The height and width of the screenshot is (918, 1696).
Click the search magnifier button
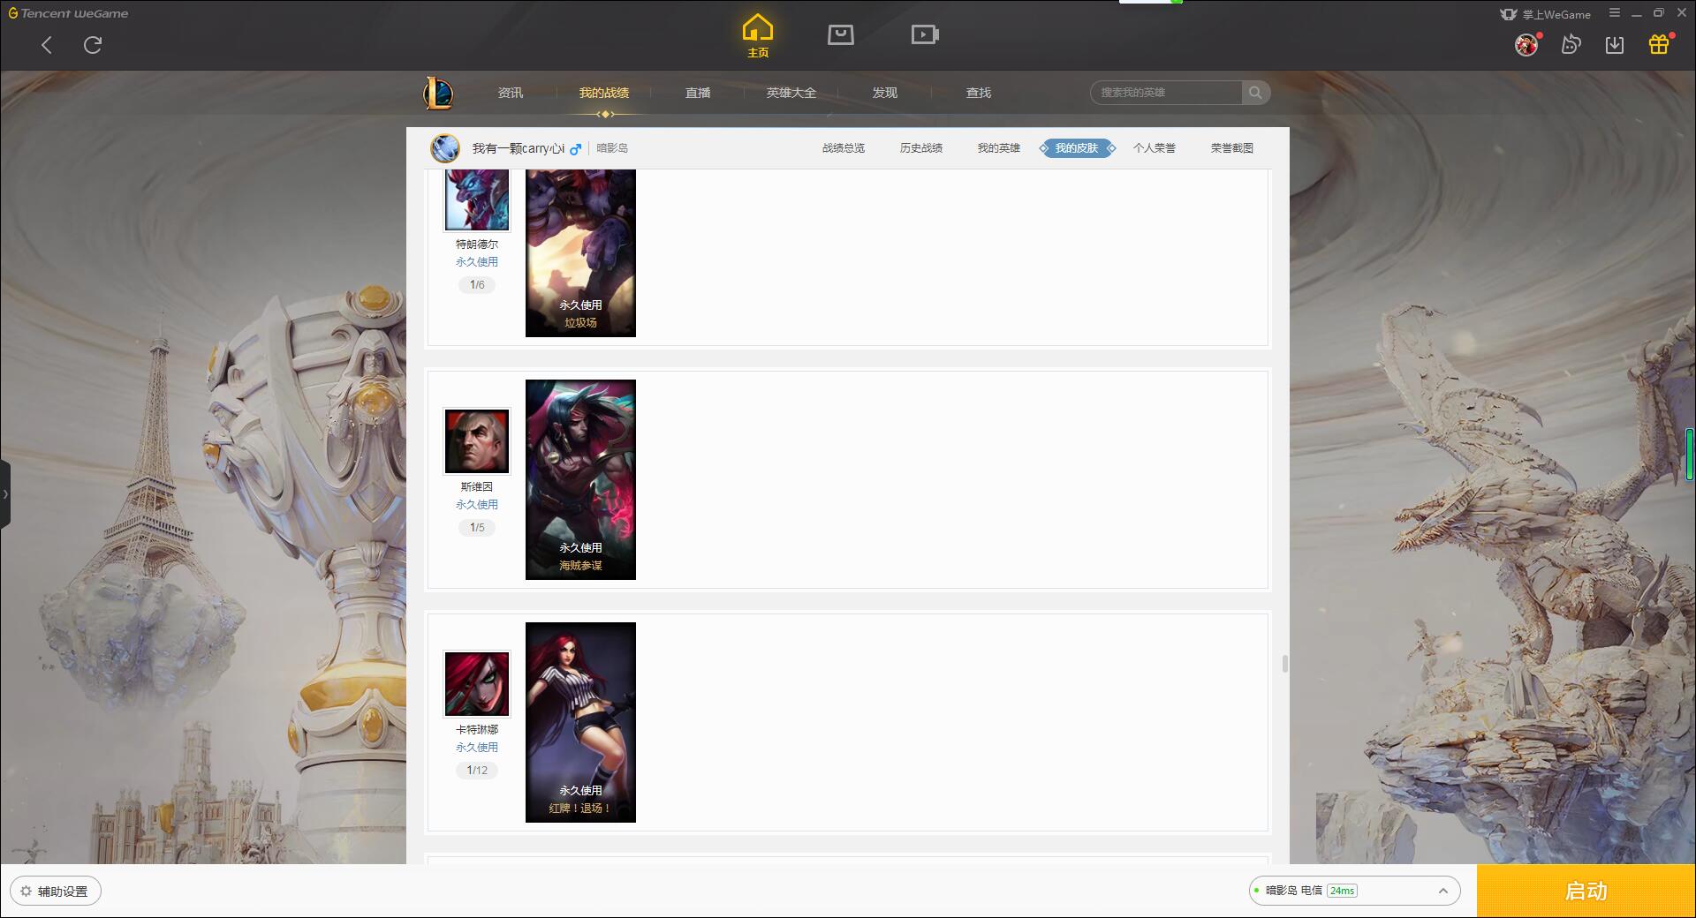coord(1255,93)
